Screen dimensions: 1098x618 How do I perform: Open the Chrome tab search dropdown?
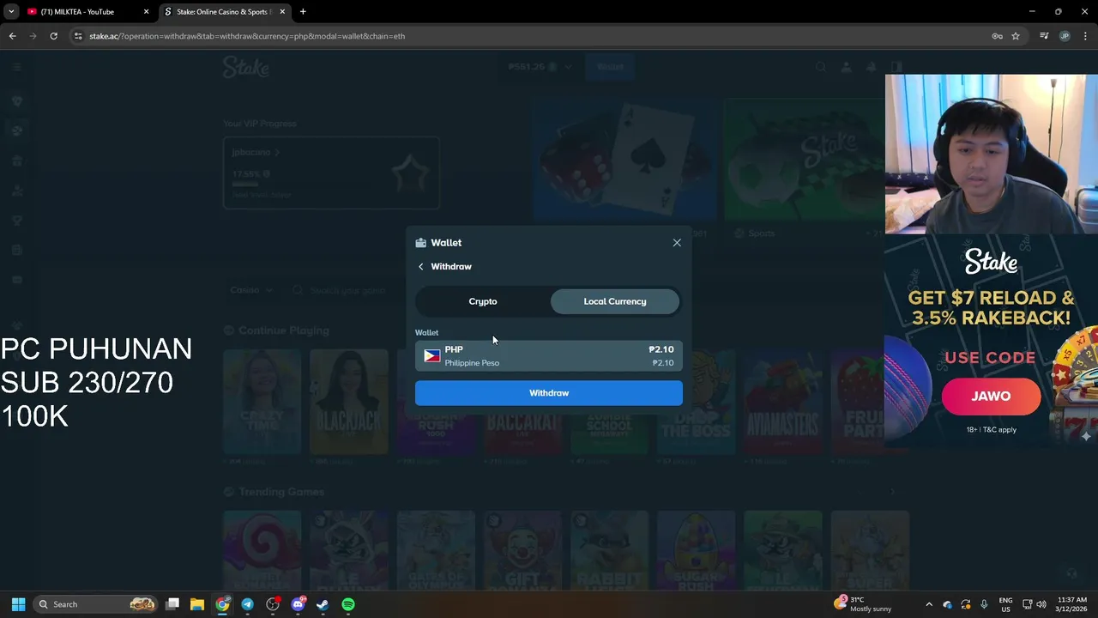click(x=11, y=12)
